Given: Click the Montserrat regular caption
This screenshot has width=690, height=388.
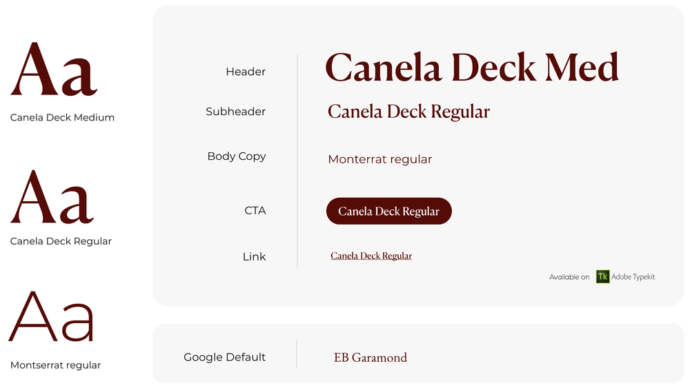Looking at the screenshot, I should point(55,365).
